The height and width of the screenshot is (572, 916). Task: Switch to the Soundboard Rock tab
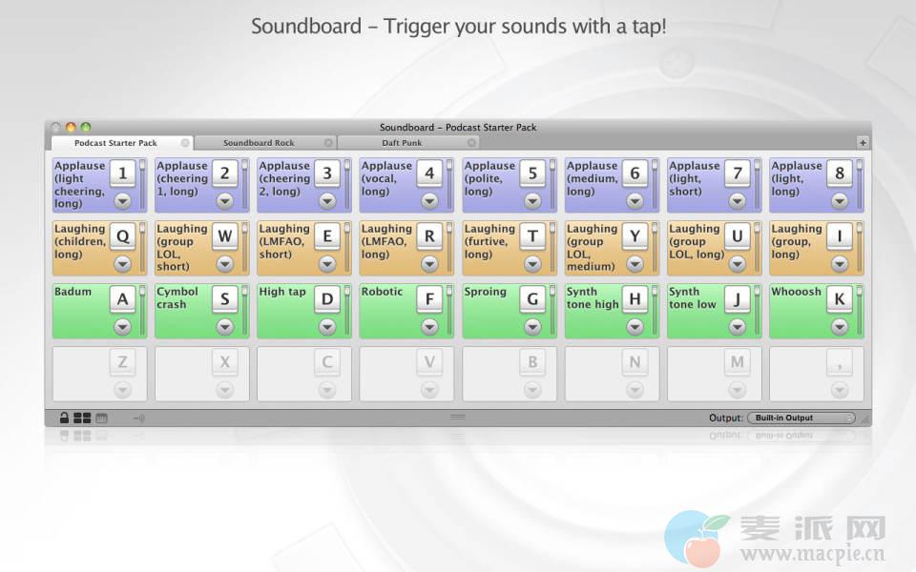click(259, 143)
